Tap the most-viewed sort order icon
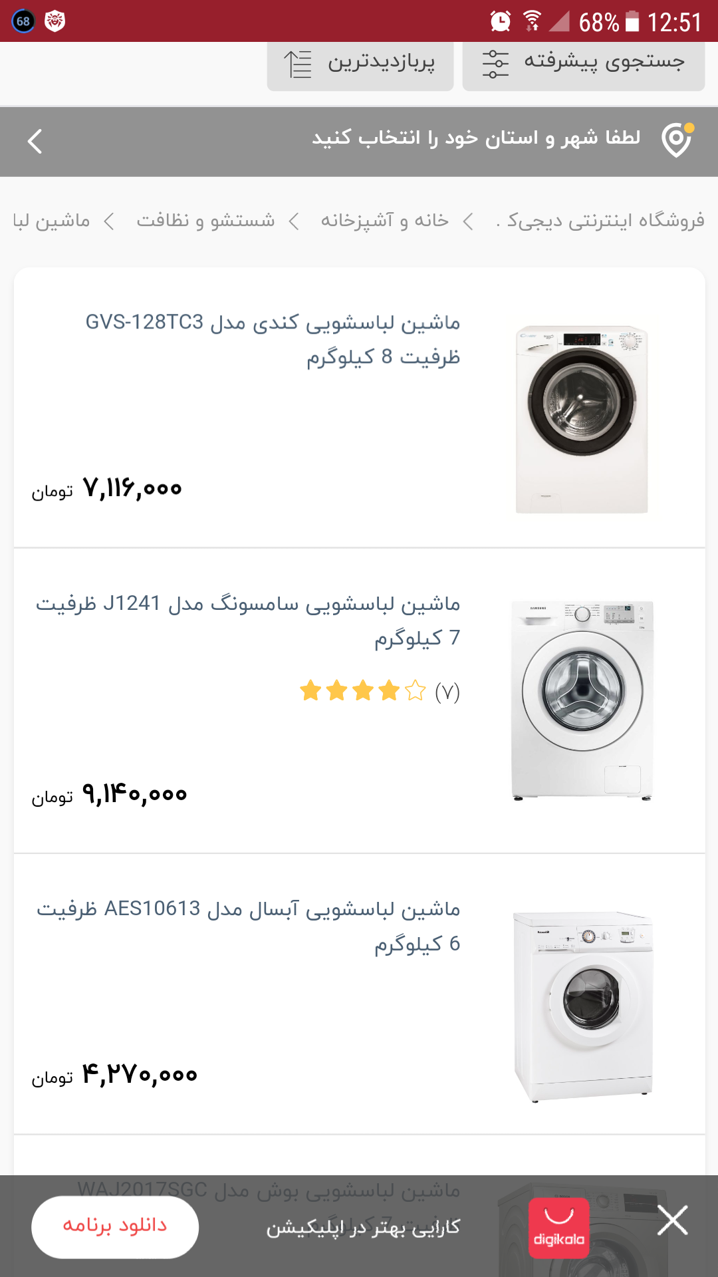718x1277 pixels. coord(298,64)
